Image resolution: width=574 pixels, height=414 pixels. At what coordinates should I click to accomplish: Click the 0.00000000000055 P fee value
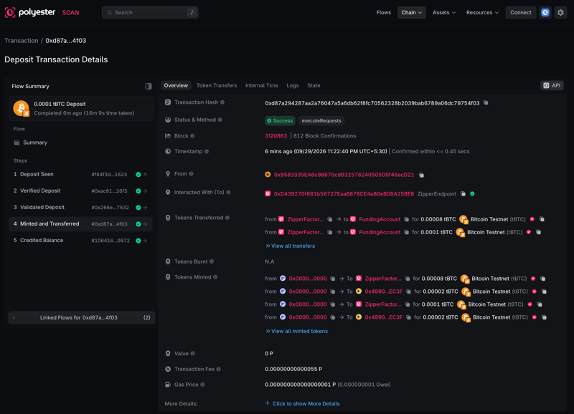[293, 369]
